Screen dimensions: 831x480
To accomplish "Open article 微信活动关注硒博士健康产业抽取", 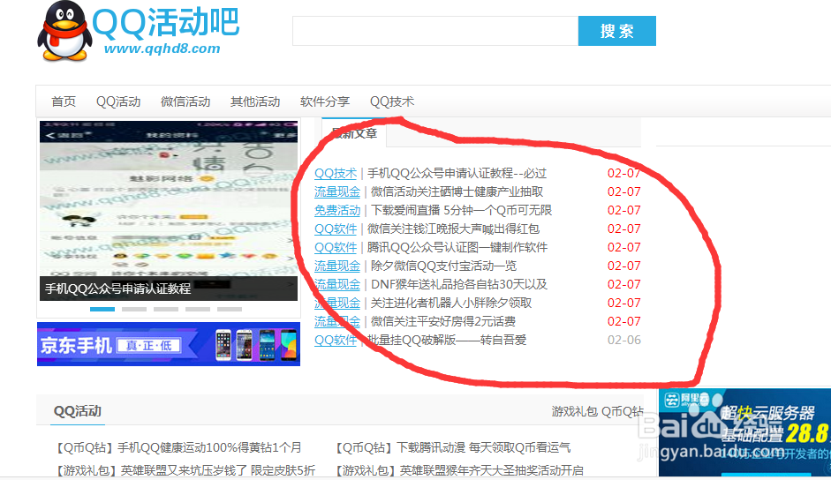I will 457,191.
